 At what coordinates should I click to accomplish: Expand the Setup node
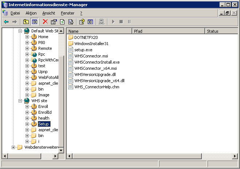[x=27, y=124]
